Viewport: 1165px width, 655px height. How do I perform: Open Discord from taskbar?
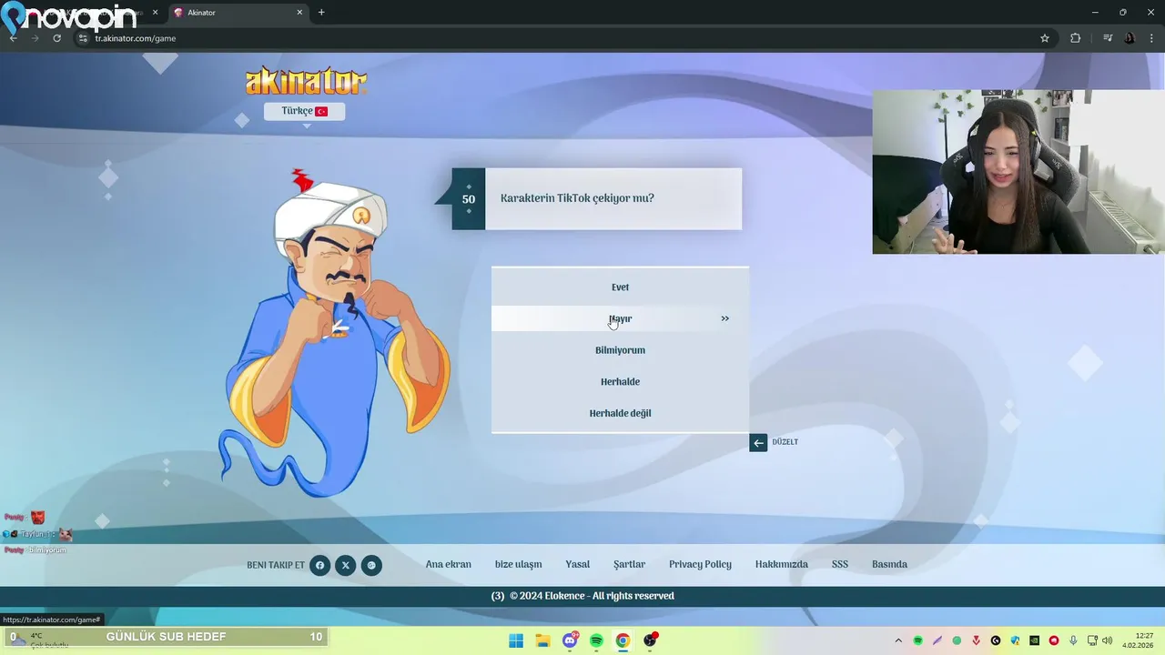[x=570, y=640]
